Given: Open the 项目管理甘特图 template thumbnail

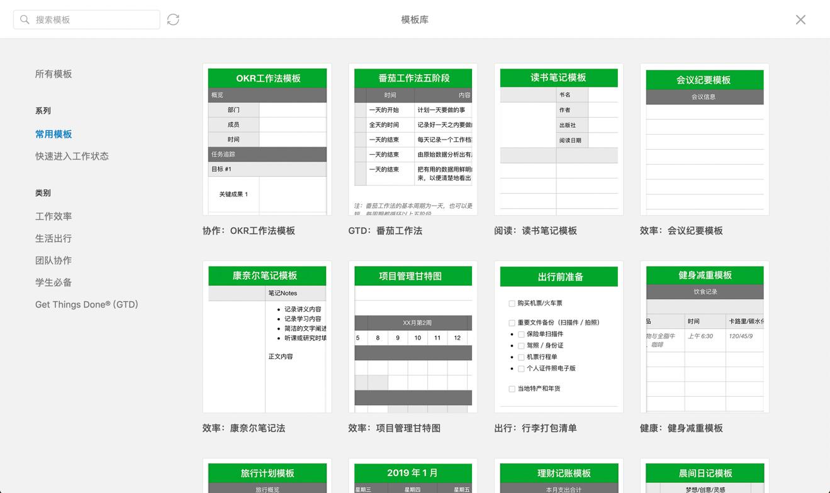Looking at the screenshot, I should pos(413,337).
